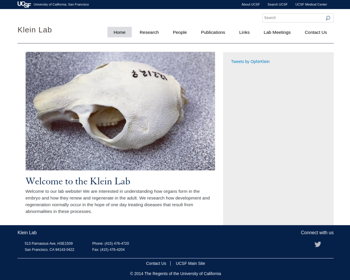Viewport: 350px width, 280px height.
Task: Open the People menu item
Action: click(180, 32)
